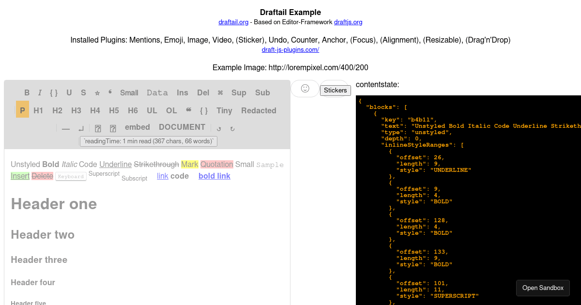Apply strikethrough using the S icon

point(83,92)
